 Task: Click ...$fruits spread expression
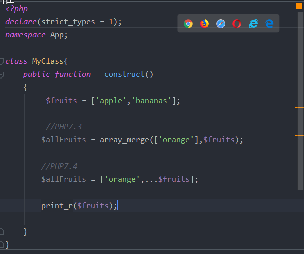[x=167, y=179]
